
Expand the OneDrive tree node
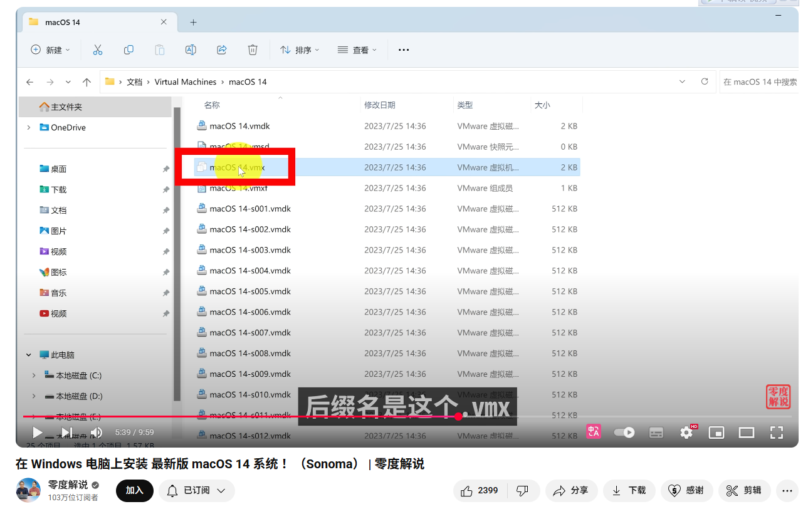[x=28, y=127]
